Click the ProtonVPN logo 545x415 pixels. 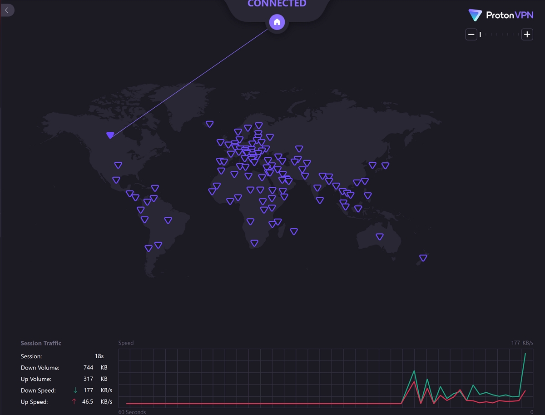tap(500, 15)
